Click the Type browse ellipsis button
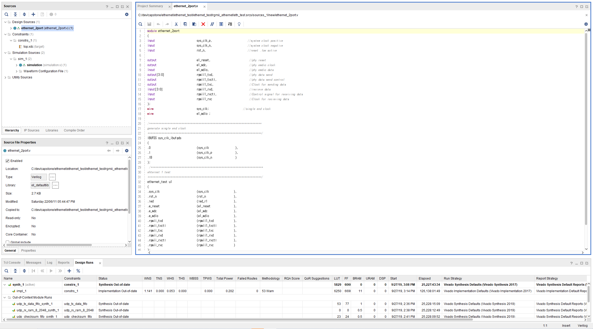The height and width of the screenshot is (329, 593). 52,177
